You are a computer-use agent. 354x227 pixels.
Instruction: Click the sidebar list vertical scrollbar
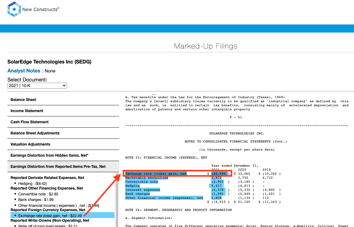[117, 200]
